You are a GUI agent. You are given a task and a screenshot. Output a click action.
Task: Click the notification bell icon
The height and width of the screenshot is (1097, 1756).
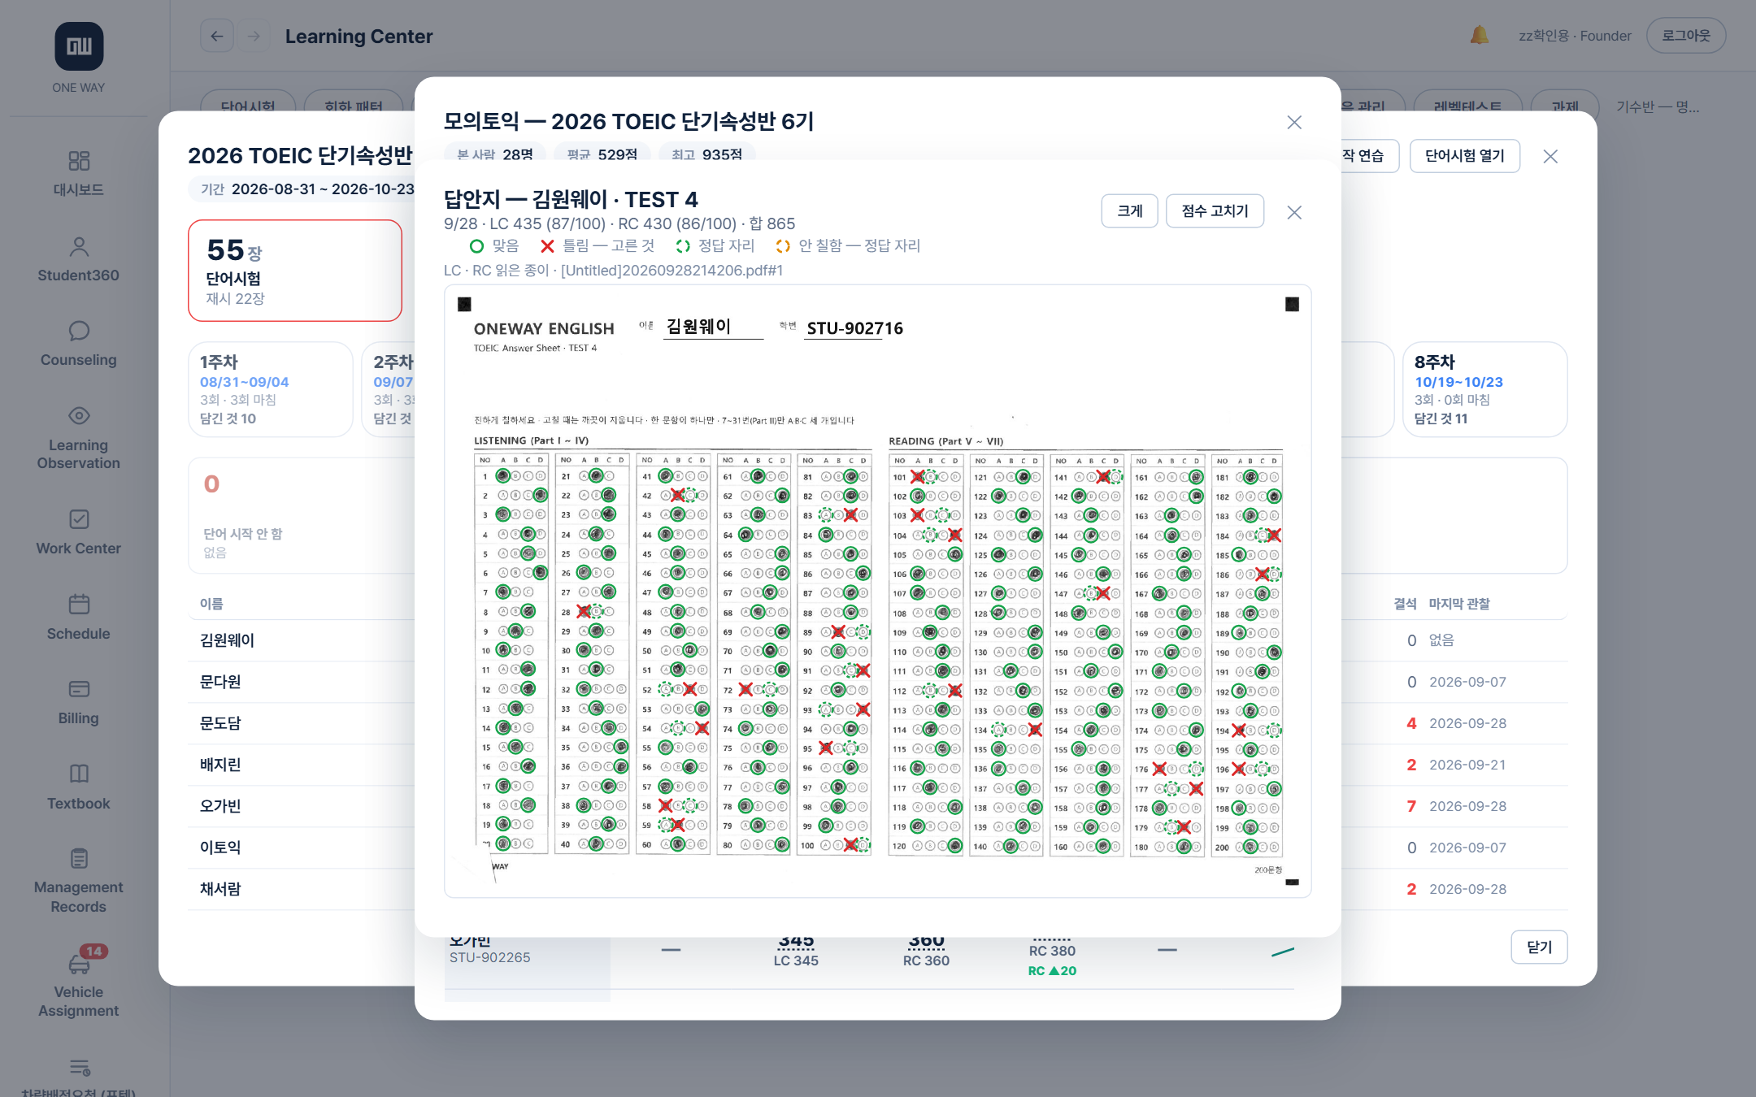tap(1480, 36)
